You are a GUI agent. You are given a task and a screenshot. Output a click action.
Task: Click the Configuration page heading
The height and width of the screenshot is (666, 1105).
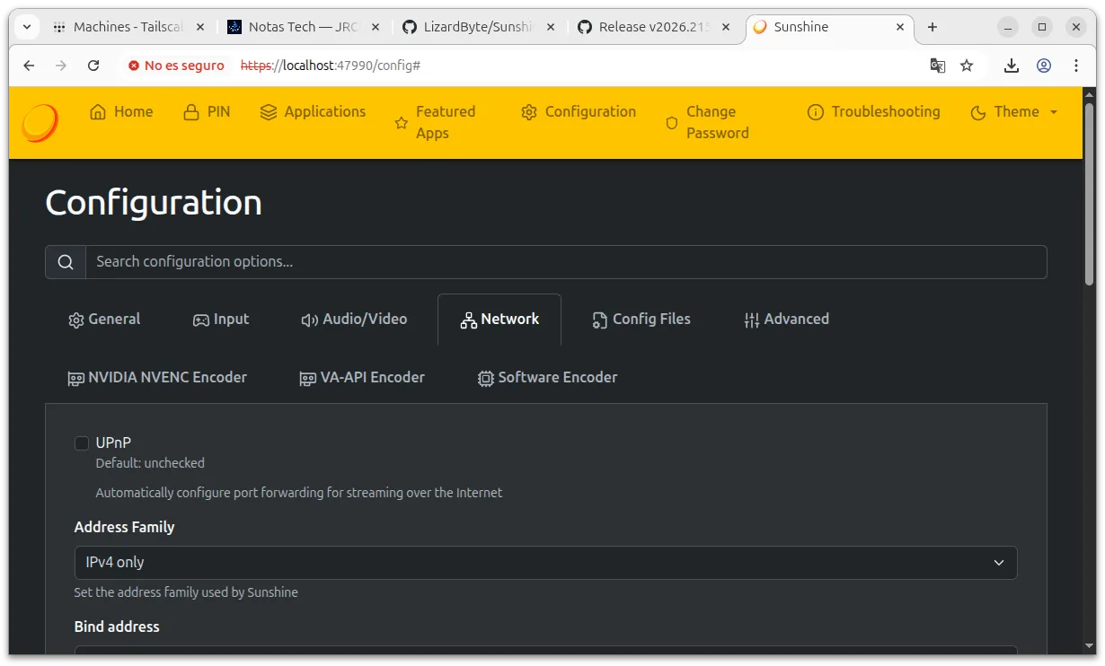coord(154,203)
